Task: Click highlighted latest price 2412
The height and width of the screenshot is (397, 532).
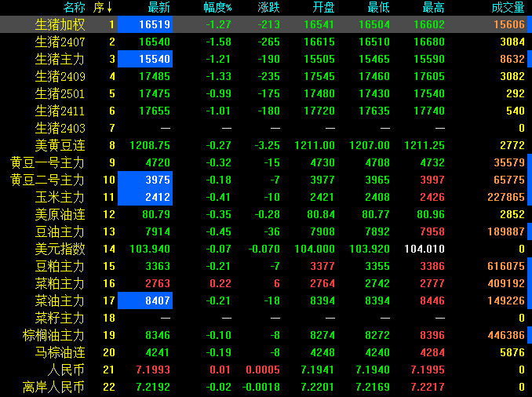Action: [145, 197]
